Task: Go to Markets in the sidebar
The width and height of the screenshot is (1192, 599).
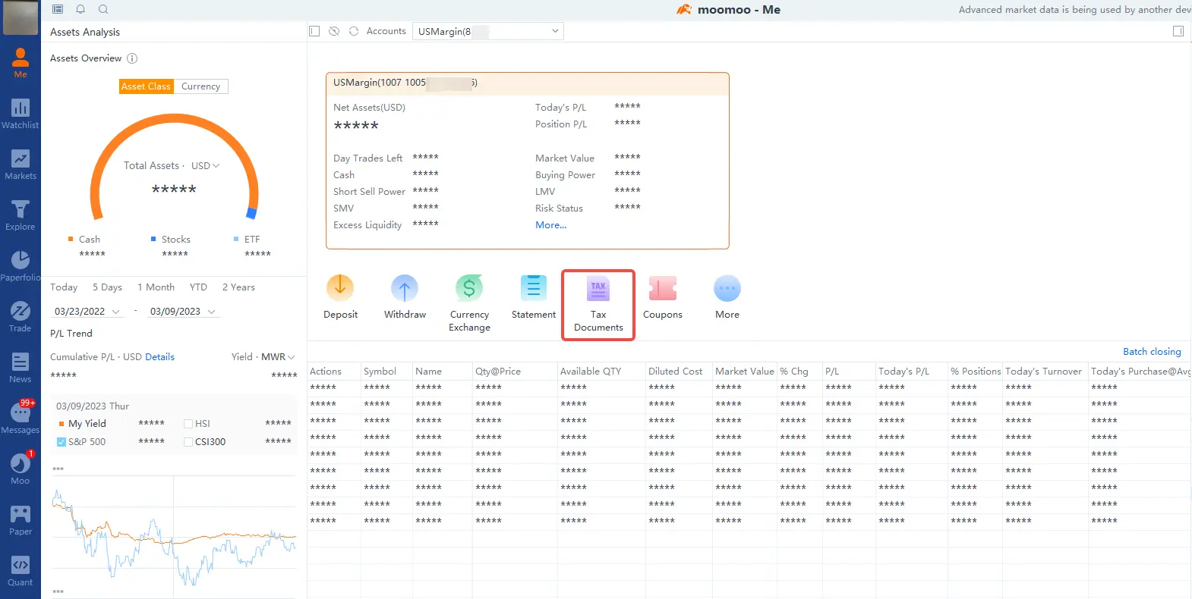Action: [x=20, y=165]
